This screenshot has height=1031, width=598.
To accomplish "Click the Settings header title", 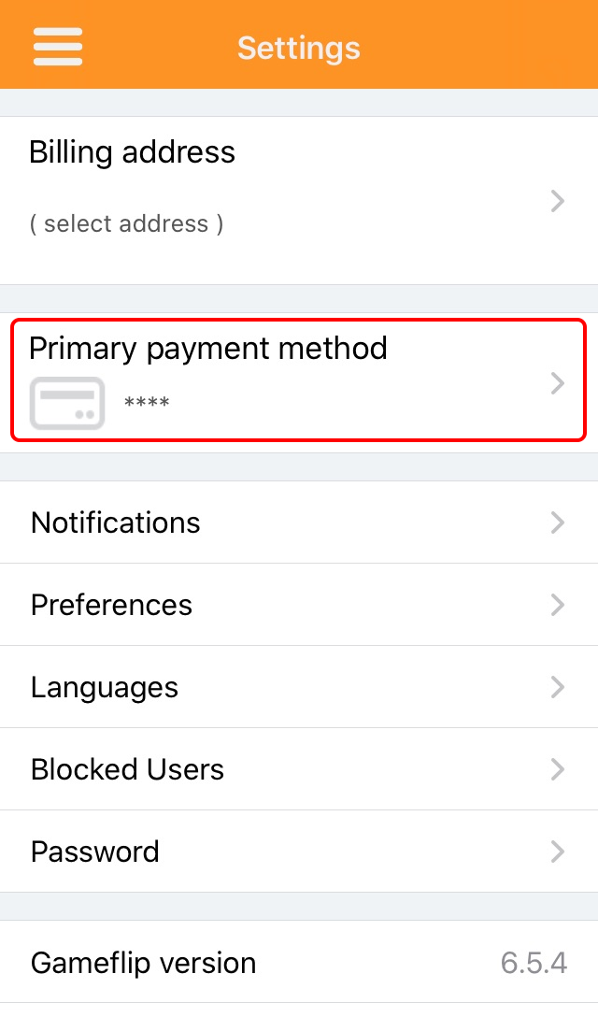I will pyautogui.click(x=299, y=48).
